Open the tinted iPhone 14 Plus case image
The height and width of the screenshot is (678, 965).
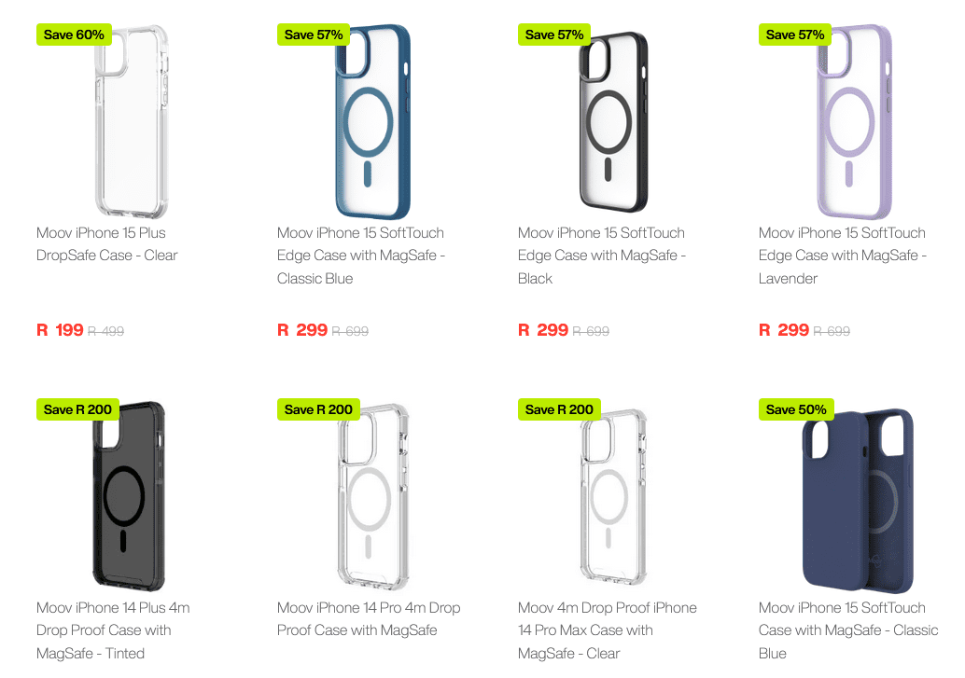[129, 496]
